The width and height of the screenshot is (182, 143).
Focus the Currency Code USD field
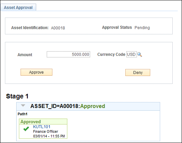click(132, 54)
